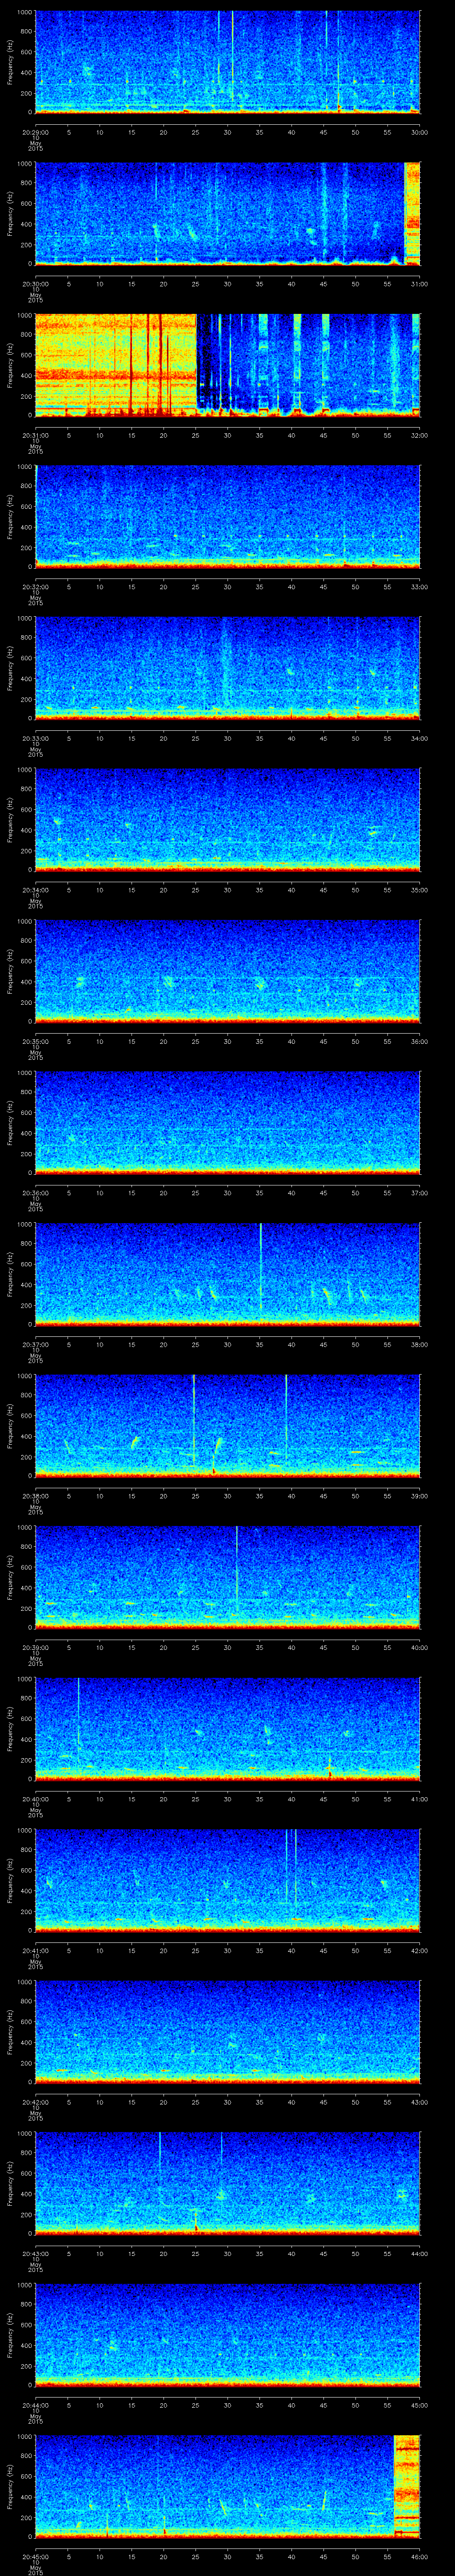455x2576 pixels.
Task: Click the '20:39:00' start time label
Action: point(35,1648)
